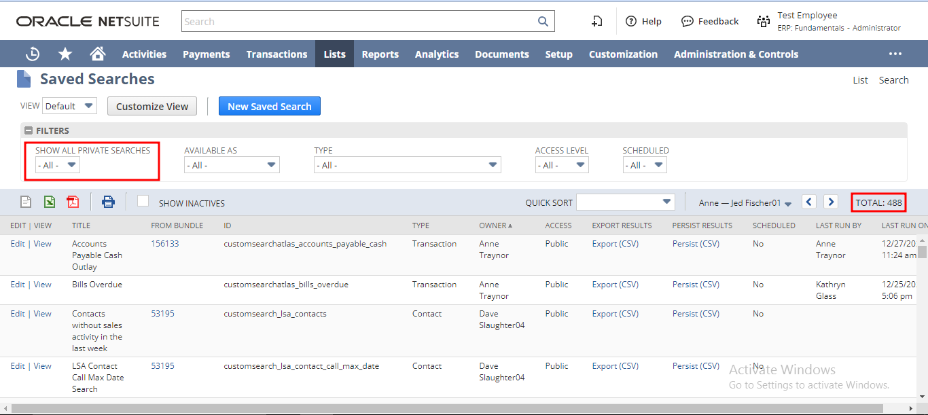Go to Home via house icon

[x=98, y=54]
